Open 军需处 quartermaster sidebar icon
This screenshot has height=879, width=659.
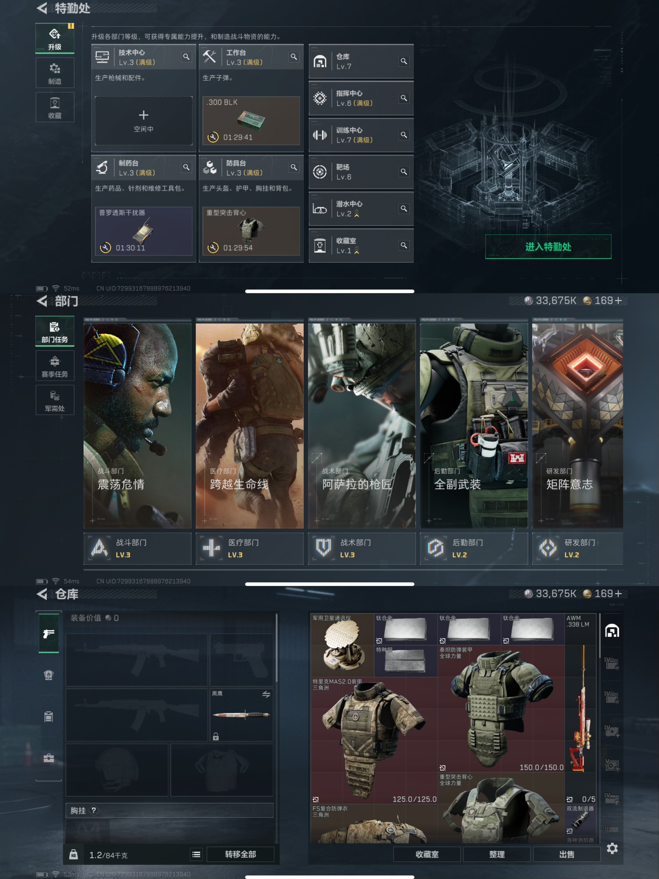pos(55,400)
